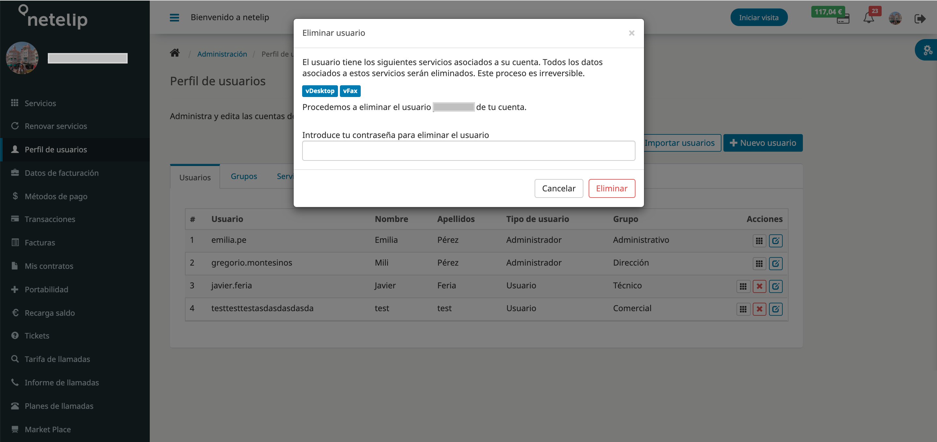The width and height of the screenshot is (937, 442).
Task: Open Transacciones in sidebar
Action: click(x=75, y=219)
